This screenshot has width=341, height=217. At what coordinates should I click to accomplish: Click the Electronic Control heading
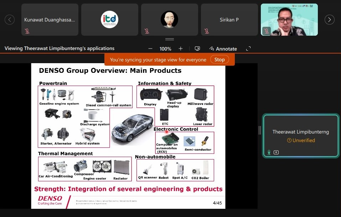click(x=176, y=129)
